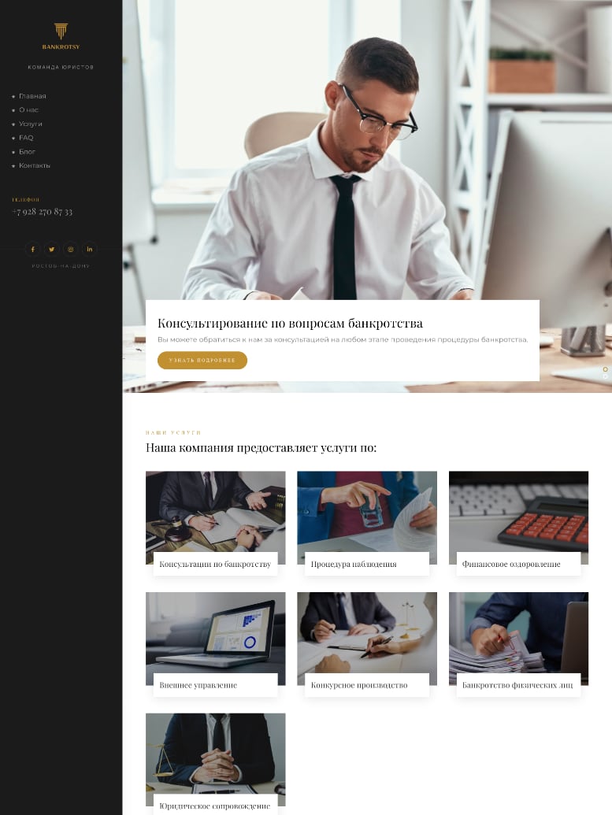Open the FAQ page link
This screenshot has height=815, width=612.
(26, 138)
